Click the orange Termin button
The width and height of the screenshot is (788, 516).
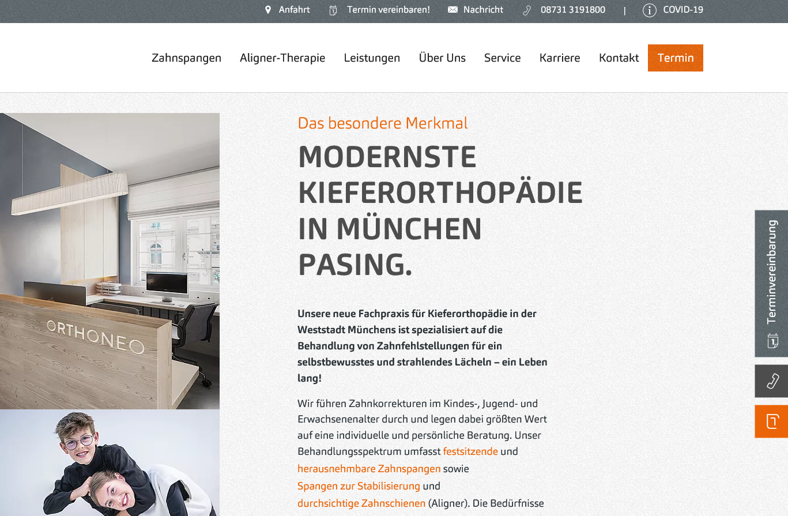tap(676, 58)
